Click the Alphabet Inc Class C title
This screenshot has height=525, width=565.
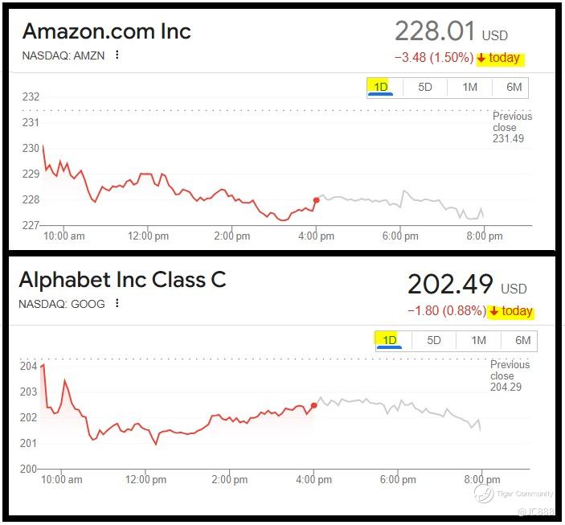122,280
